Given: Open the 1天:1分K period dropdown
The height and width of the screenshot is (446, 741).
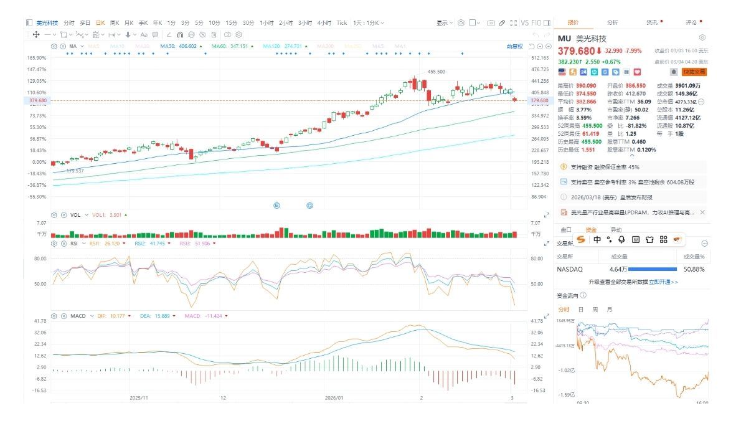Looking at the screenshot, I should (369, 23).
